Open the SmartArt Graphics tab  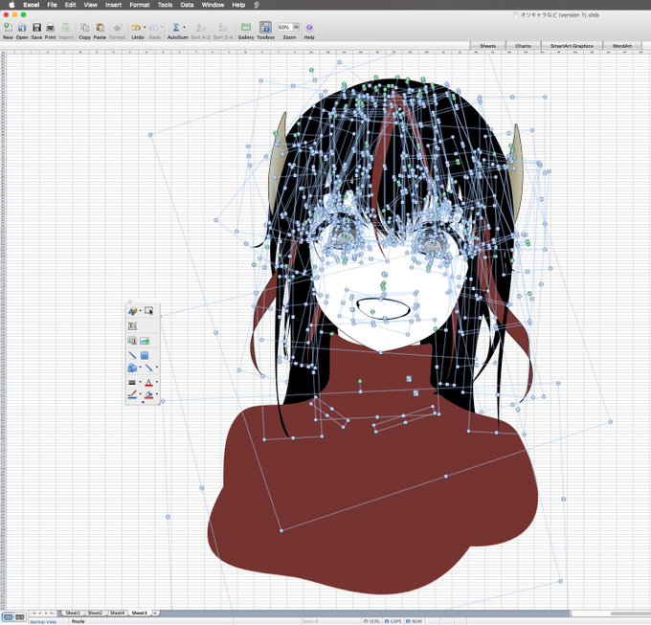coord(572,46)
